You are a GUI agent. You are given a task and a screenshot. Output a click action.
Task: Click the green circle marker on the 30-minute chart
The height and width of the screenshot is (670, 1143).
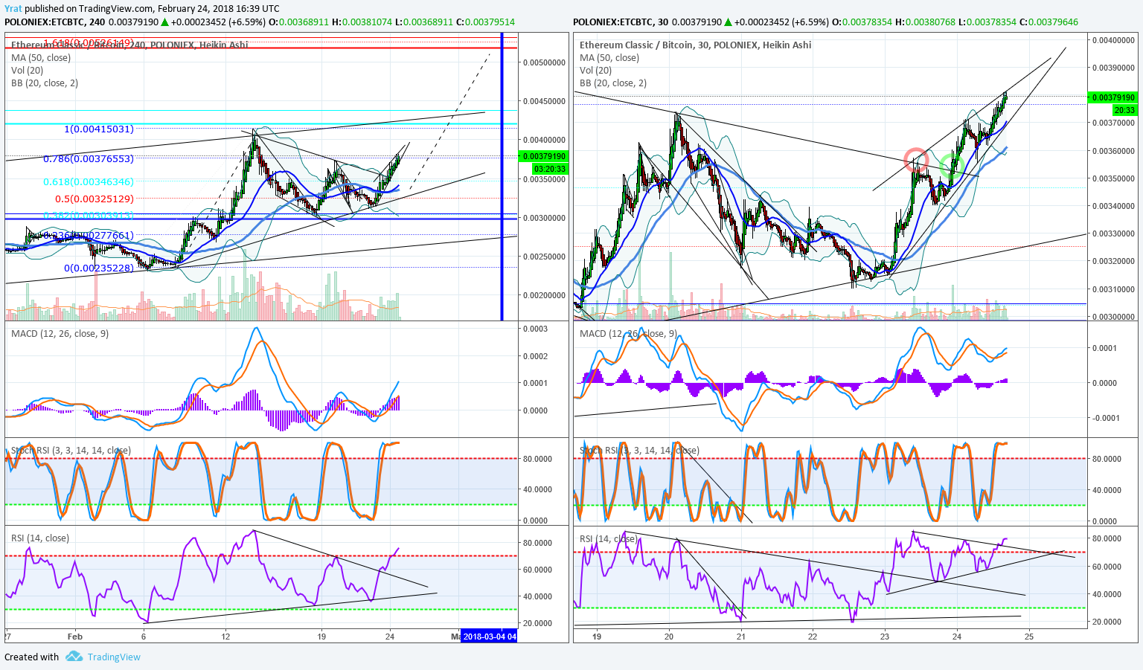point(952,165)
